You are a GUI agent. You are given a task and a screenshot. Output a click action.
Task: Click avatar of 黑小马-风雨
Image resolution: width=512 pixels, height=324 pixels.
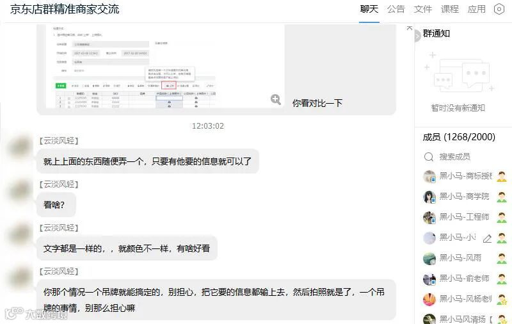[x=429, y=258]
